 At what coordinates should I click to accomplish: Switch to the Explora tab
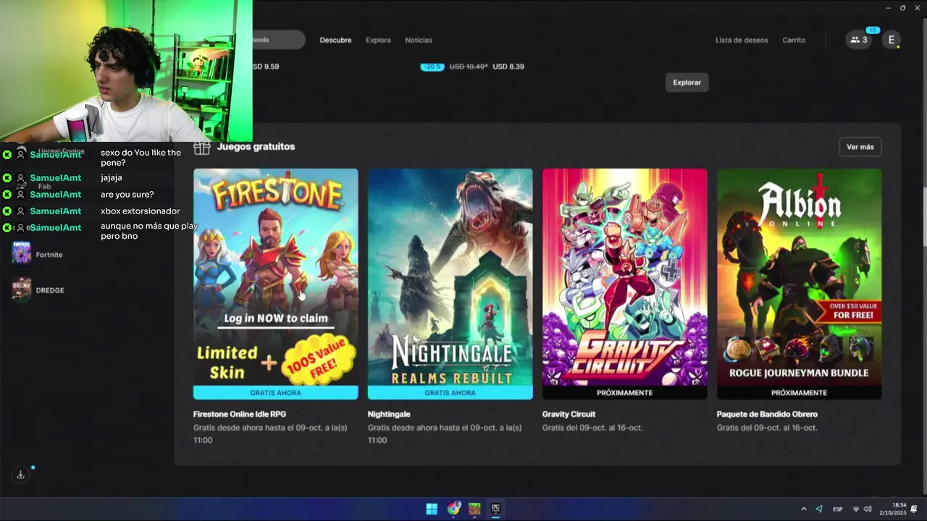point(378,40)
